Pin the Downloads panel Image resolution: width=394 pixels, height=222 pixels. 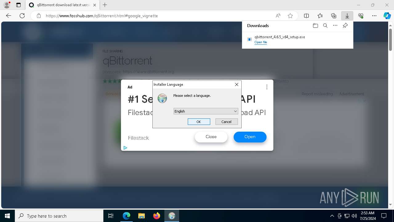(x=345, y=26)
